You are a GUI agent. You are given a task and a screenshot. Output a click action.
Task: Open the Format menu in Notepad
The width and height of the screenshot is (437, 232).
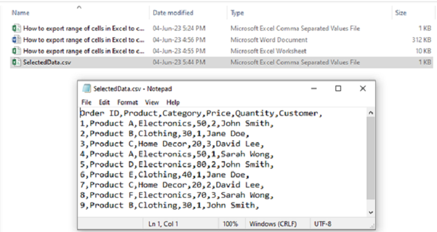pos(127,102)
